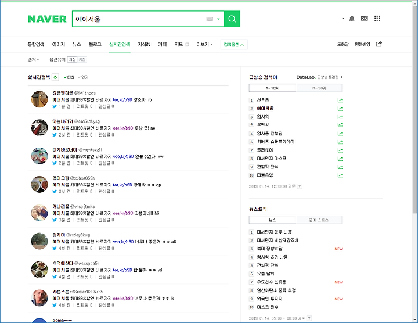Click trending keyword 암사동 칼부림

pyautogui.click(x=269, y=134)
